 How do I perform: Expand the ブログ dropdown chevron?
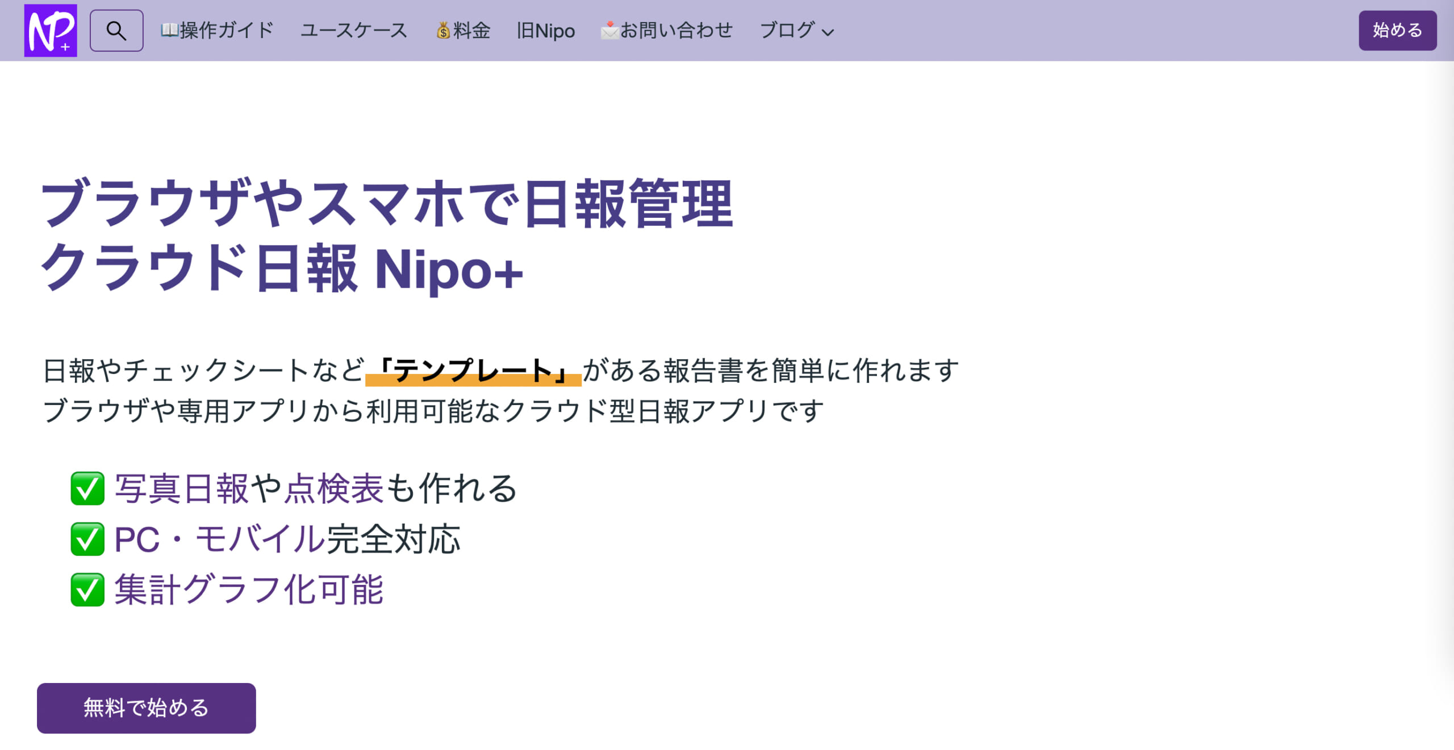click(x=828, y=32)
